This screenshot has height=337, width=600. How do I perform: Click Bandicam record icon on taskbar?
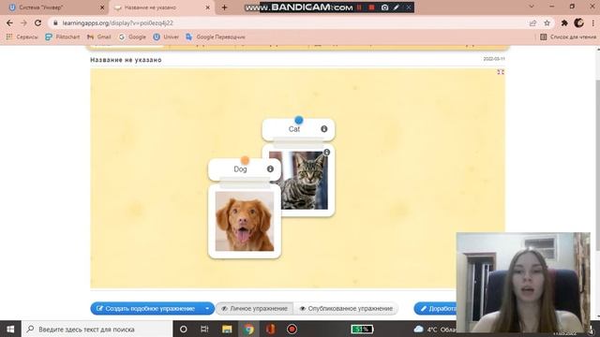(x=292, y=329)
